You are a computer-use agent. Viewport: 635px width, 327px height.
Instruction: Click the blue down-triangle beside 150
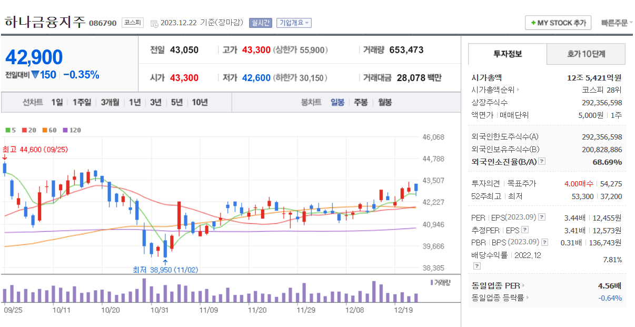click(x=35, y=75)
